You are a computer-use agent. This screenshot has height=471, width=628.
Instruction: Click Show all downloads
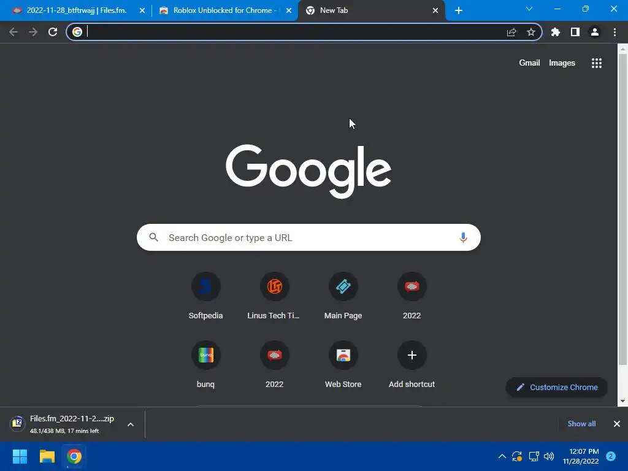(581, 424)
